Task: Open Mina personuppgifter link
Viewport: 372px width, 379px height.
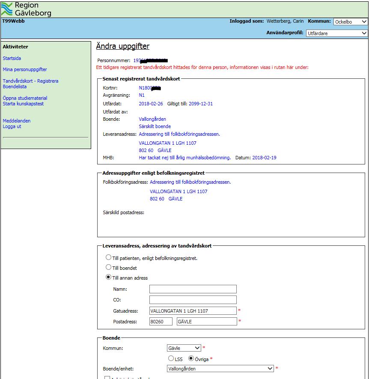Action: pyautogui.click(x=25, y=69)
